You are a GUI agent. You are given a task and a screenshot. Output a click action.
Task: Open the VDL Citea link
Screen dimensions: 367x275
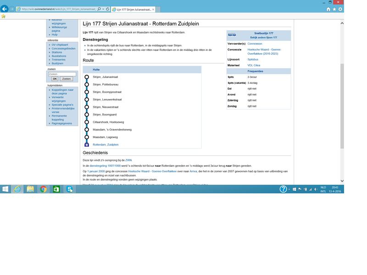click(x=254, y=65)
